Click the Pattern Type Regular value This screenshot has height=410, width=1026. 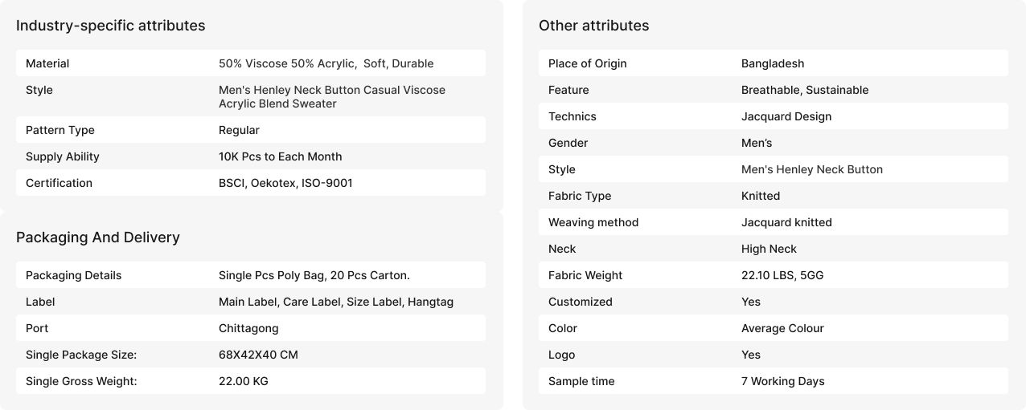click(239, 130)
